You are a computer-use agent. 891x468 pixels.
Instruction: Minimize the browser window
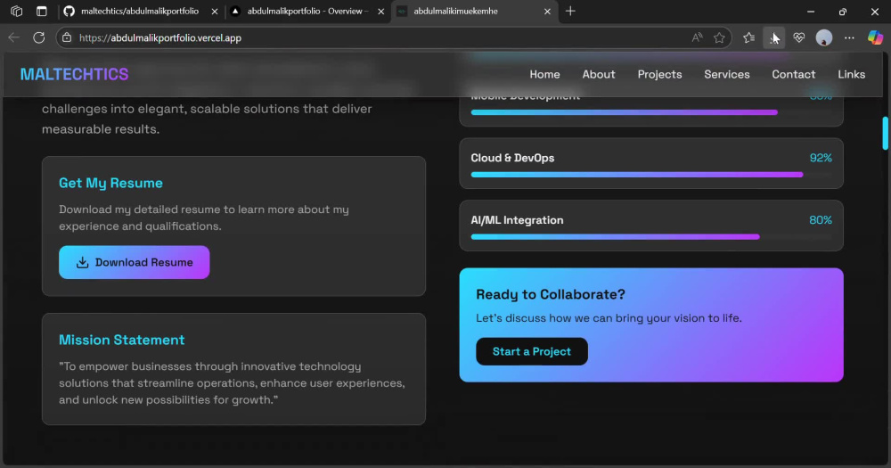tap(811, 12)
